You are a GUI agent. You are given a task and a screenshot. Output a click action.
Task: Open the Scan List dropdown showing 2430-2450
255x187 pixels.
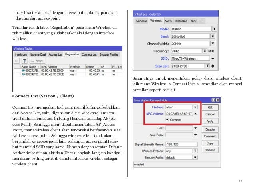pyautogui.click(x=207, y=66)
